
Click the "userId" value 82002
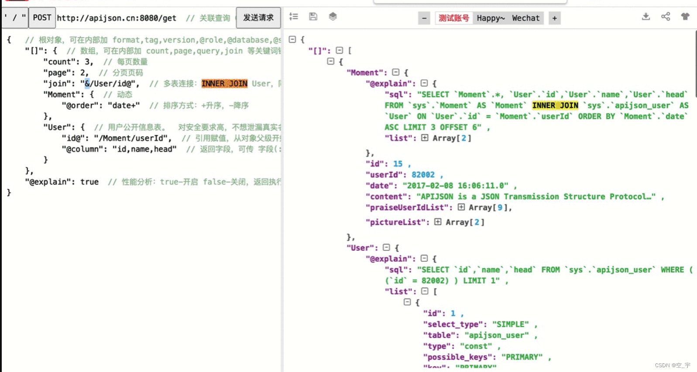point(423,175)
